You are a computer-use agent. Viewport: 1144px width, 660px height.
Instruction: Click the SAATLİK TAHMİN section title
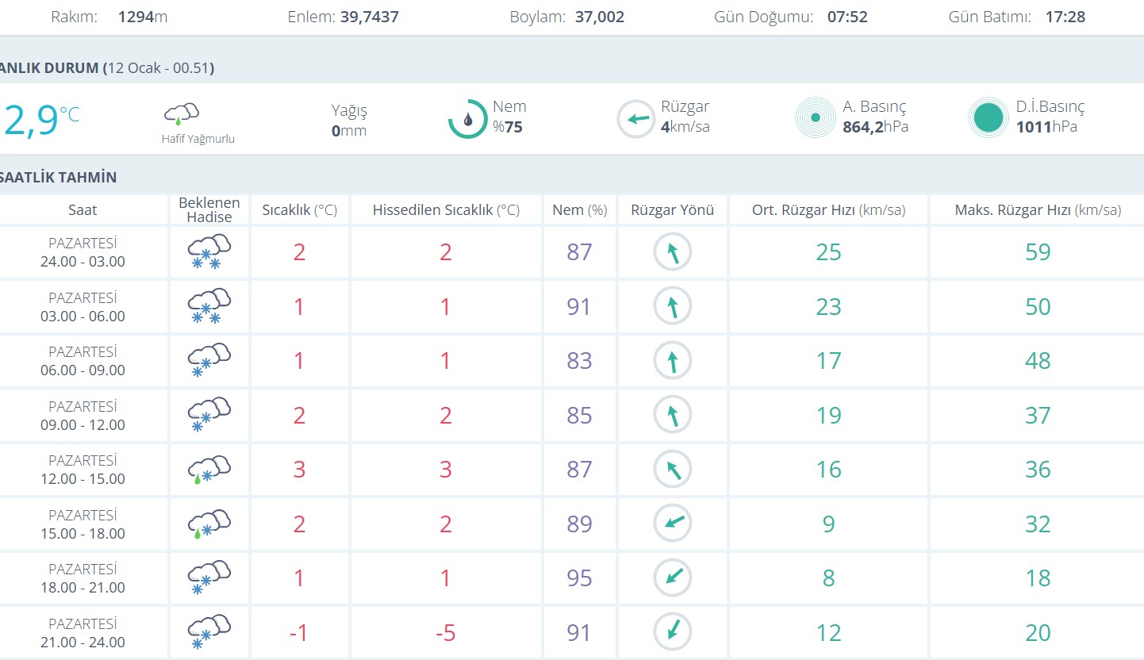click(59, 177)
